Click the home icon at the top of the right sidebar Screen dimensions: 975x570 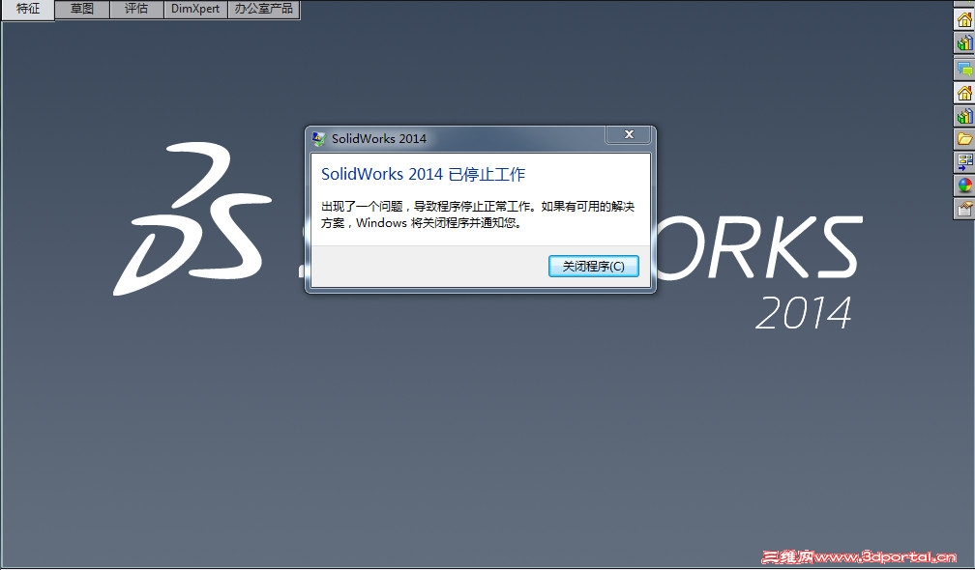[964, 20]
